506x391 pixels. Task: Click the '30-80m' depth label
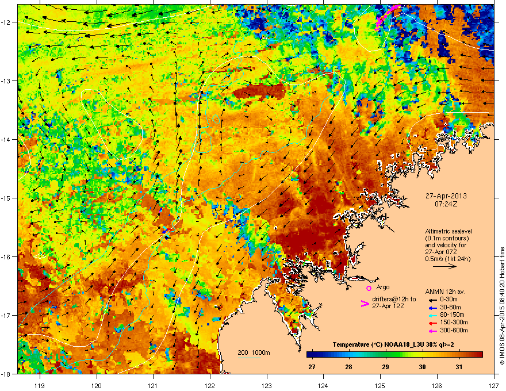click(450, 308)
